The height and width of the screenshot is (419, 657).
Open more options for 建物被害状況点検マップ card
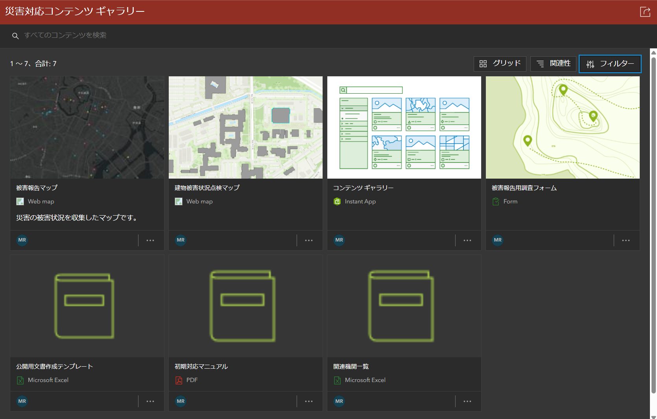(309, 240)
